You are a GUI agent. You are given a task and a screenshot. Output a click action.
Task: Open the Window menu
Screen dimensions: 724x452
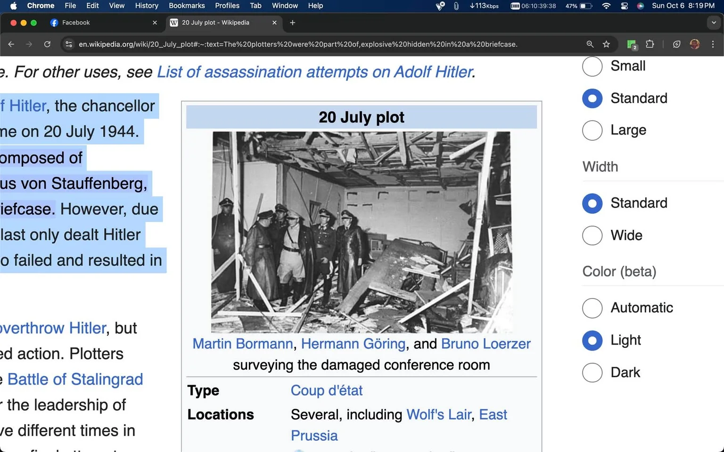[285, 6]
